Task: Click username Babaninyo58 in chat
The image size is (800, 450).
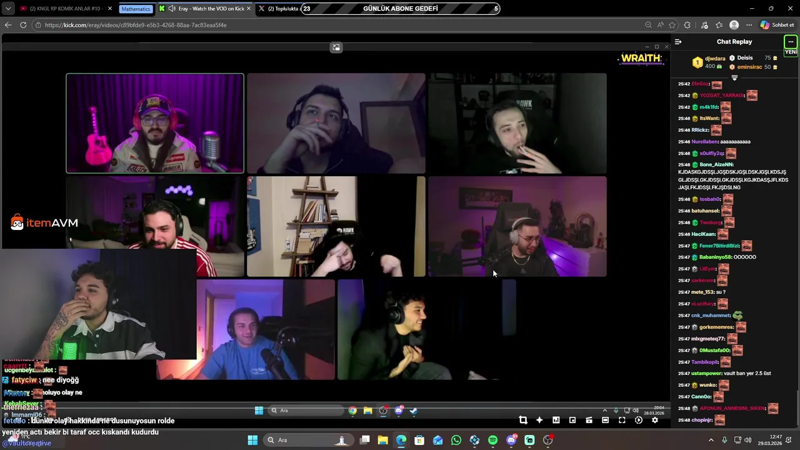Action: pyautogui.click(x=715, y=257)
